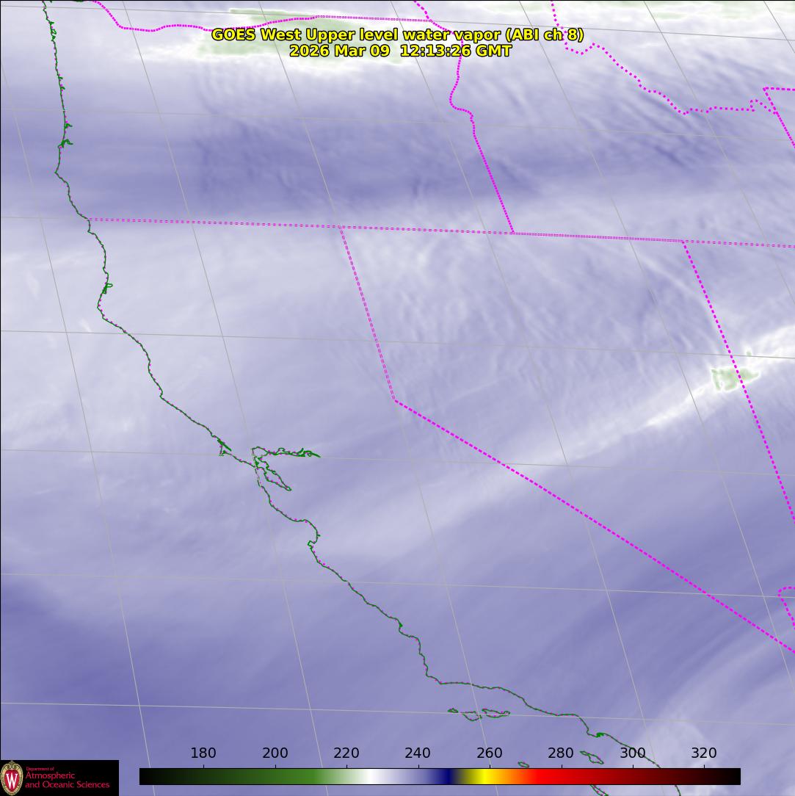This screenshot has height=796, width=795.
Task: Click the 280 colorbar label
Action: coord(561,753)
